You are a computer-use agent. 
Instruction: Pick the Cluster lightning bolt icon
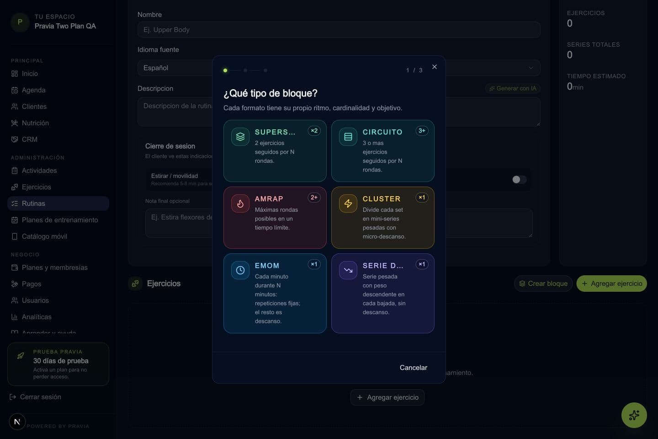pos(348,203)
